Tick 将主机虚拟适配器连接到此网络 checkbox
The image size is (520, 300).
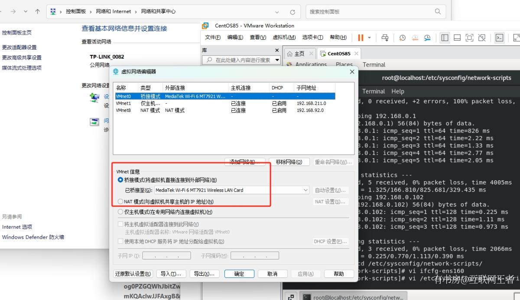pyautogui.click(x=120, y=224)
